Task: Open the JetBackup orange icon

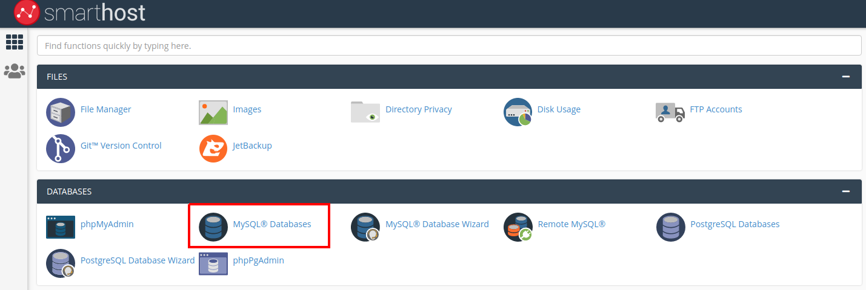Action: point(213,148)
